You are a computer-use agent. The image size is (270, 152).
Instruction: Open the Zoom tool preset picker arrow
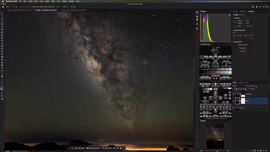(x=9, y=7)
